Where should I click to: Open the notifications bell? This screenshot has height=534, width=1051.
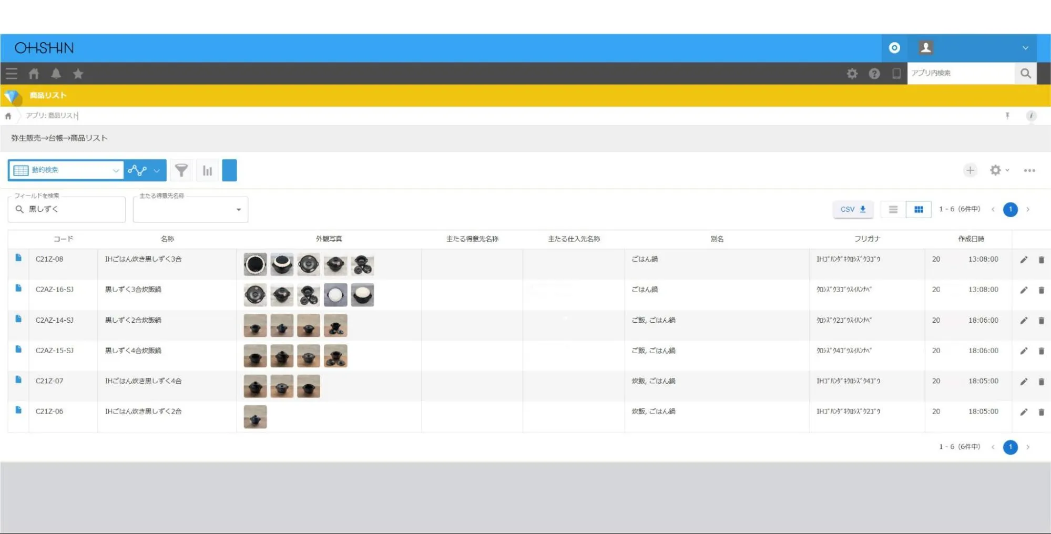(x=56, y=74)
